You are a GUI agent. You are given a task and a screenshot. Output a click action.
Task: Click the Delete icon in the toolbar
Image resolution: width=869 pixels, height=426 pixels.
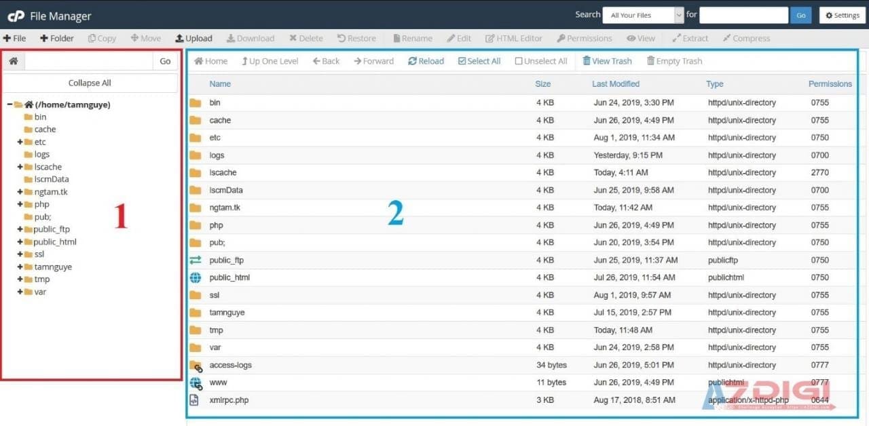(x=306, y=38)
